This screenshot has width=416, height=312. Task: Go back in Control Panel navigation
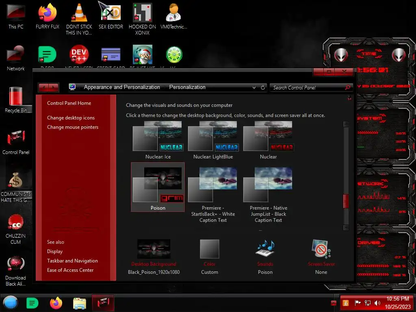43,87
